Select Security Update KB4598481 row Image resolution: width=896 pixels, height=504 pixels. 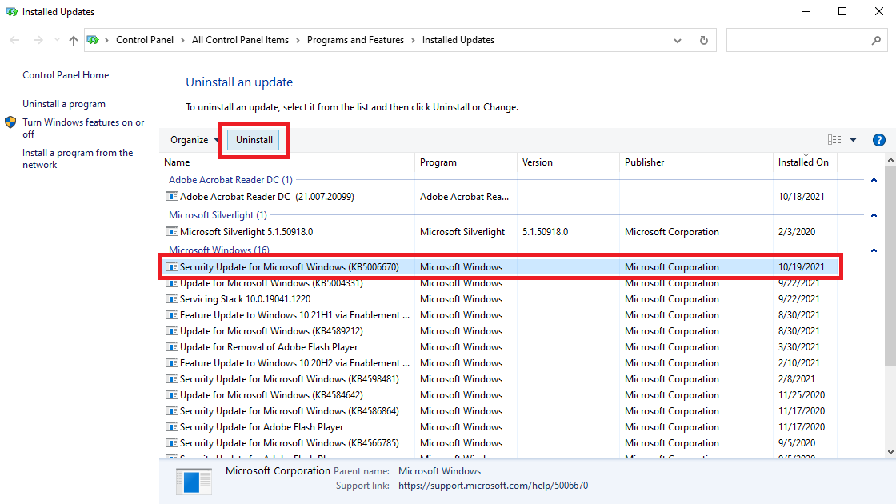[x=501, y=379]
